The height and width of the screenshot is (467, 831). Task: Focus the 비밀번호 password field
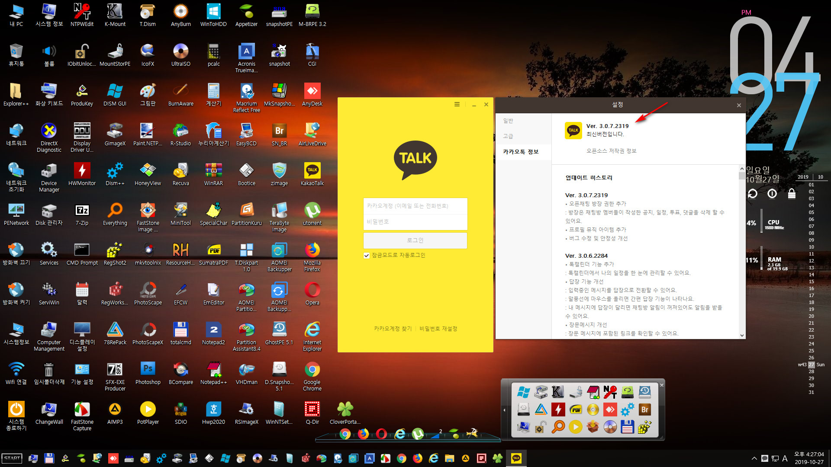pos(415,222)
